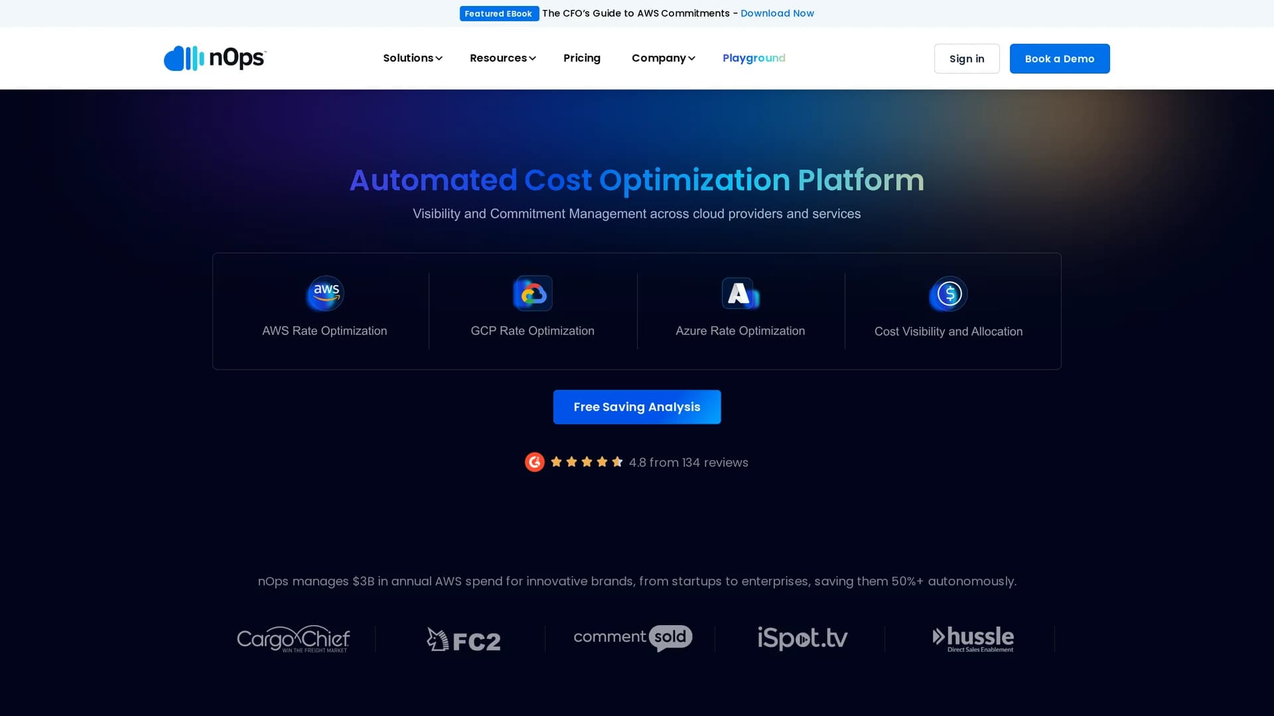Click the nOps logo in the header
Image resolution: width=1274 pixels, height=716 pixels.
coord(215,58)
